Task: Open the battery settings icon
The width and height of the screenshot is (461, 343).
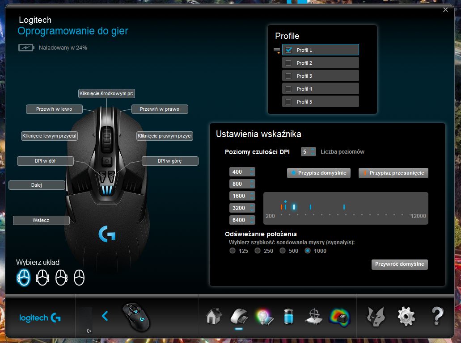Action: pos(289,316)
